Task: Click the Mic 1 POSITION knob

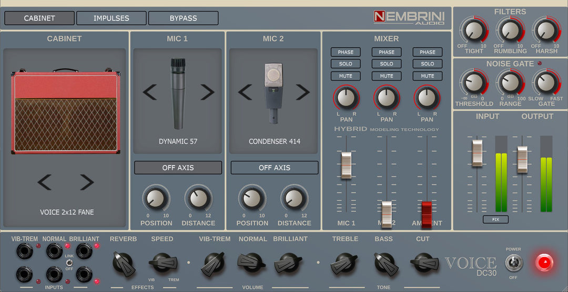Action: (156, 199)
